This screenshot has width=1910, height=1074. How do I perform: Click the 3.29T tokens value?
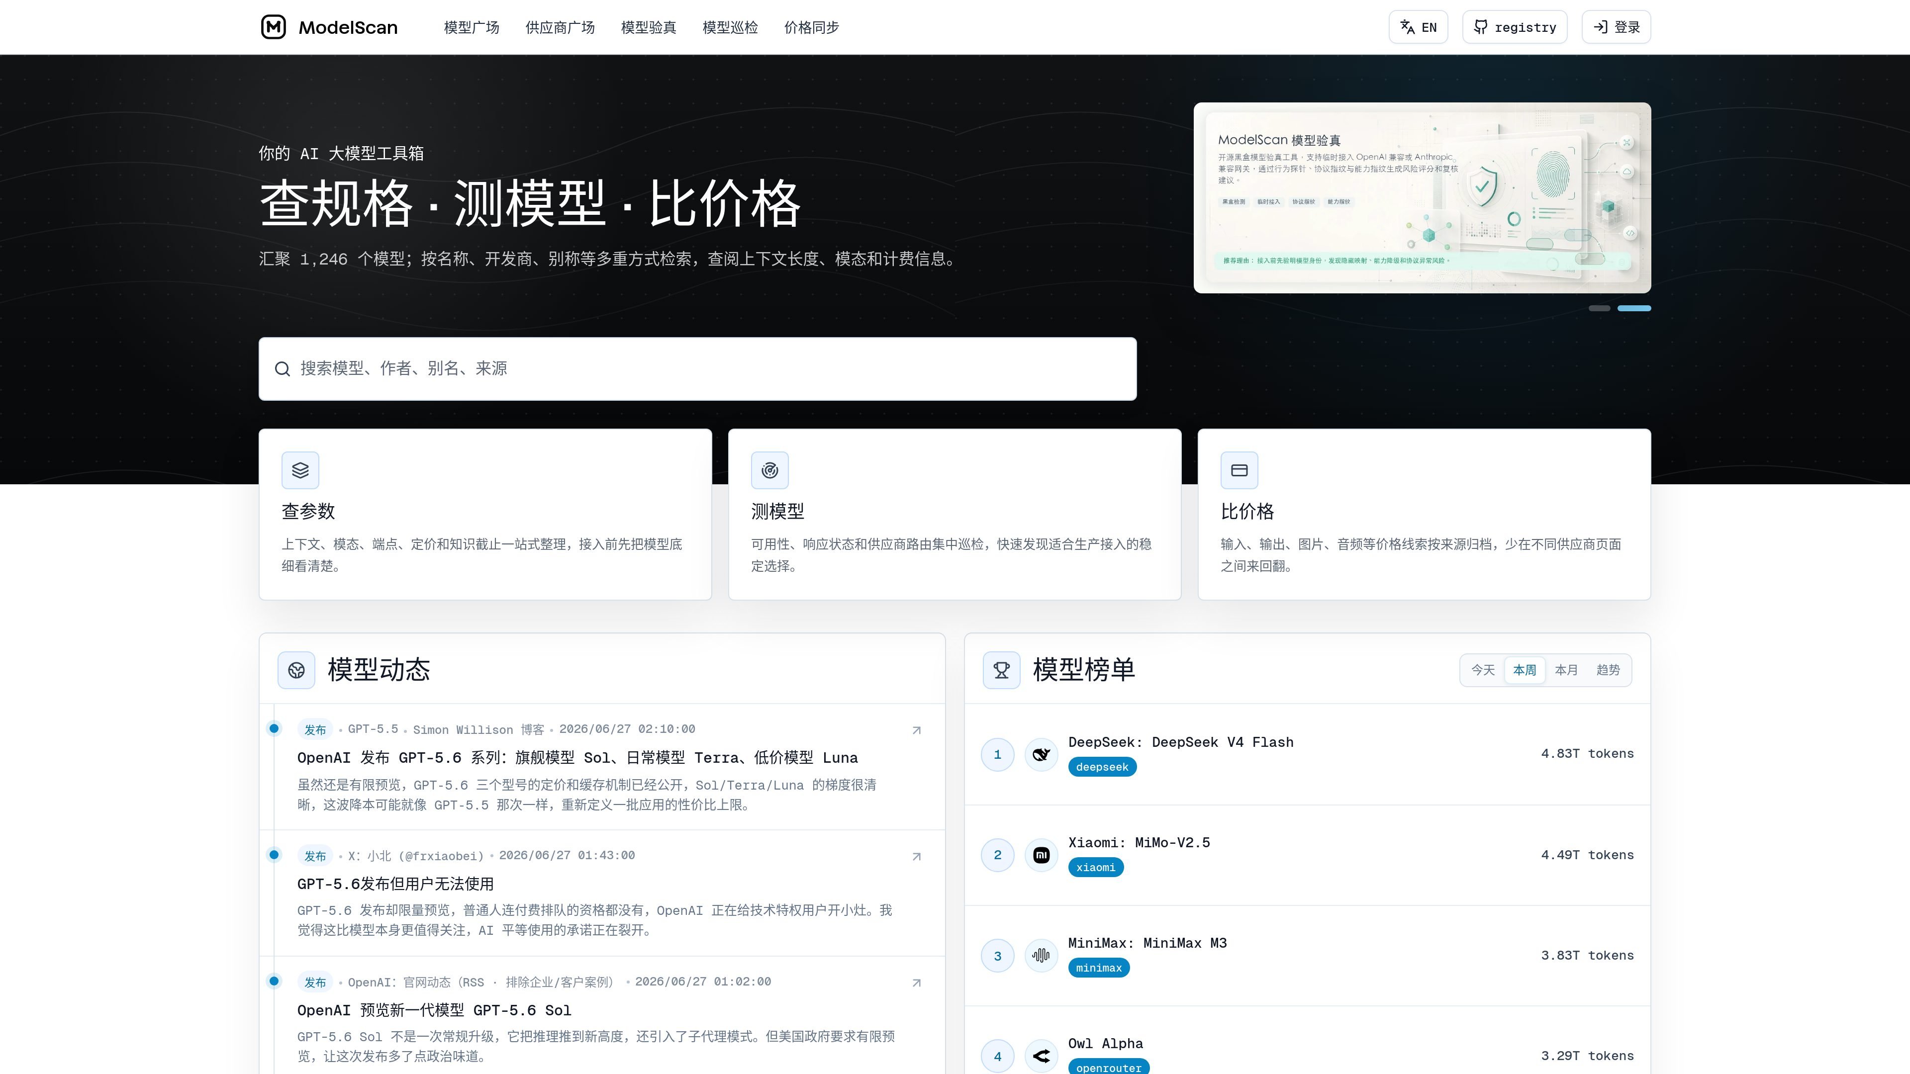tap(1588, 1056)
